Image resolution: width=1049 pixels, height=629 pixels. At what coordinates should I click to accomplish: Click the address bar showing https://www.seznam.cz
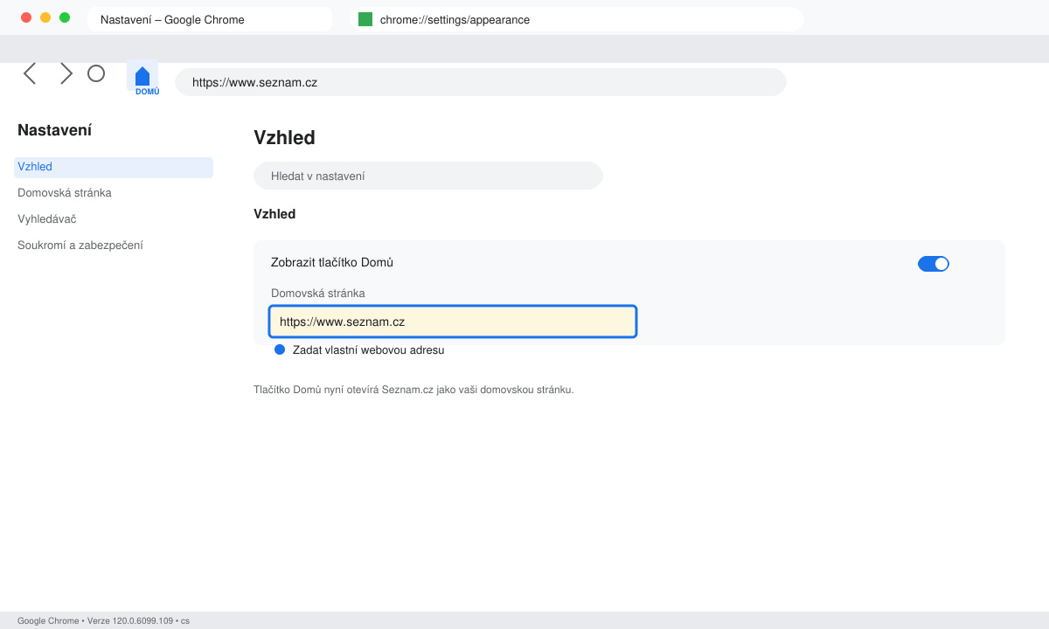pyautogui.click(x=481, y=82)
